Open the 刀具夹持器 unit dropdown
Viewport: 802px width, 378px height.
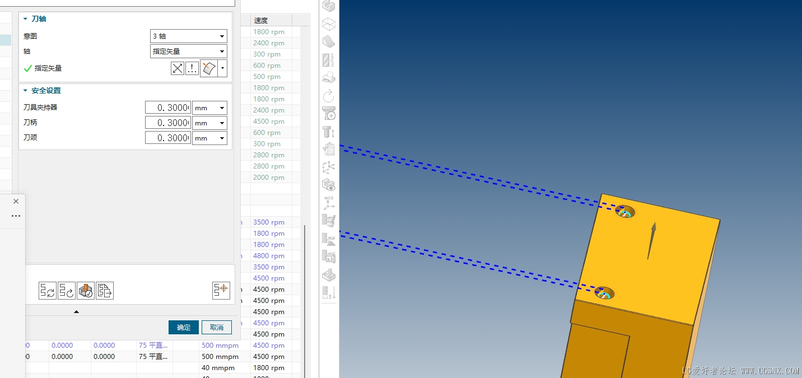(x=209, y=108)
